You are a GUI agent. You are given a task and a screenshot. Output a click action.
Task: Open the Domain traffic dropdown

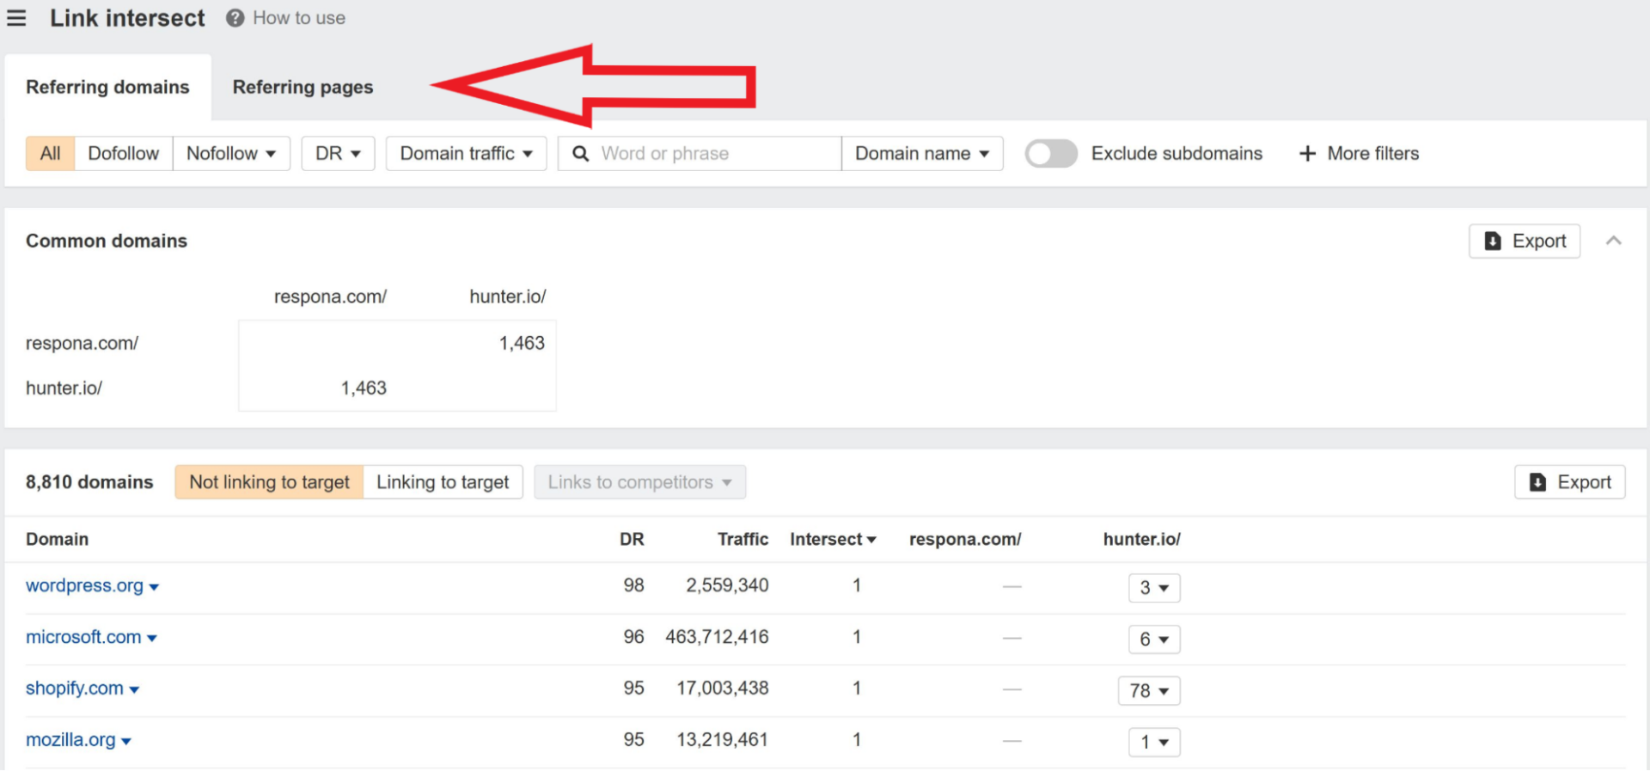click(466, 154)
